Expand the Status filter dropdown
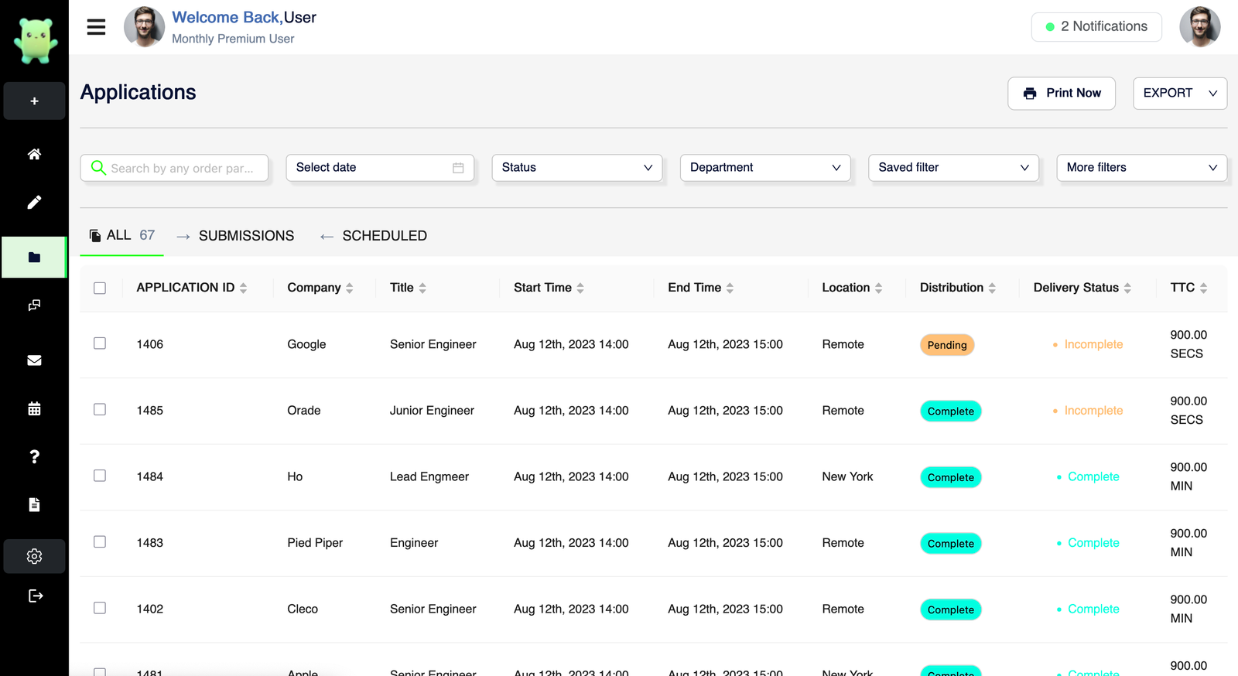This screenshot has width=1238, height=676. coord(576,168)
